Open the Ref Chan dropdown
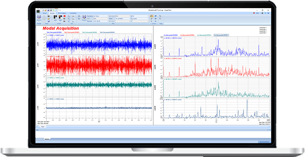 coord(123,16)
